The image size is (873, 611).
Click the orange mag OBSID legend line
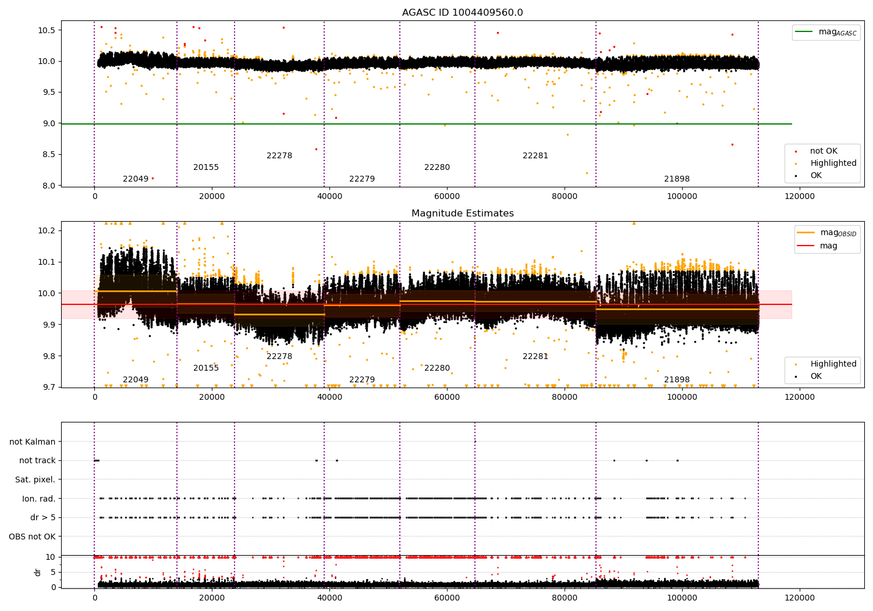click(x=805, y=233)
